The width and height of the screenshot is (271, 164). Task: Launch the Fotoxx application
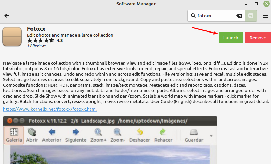coord(231,38)
